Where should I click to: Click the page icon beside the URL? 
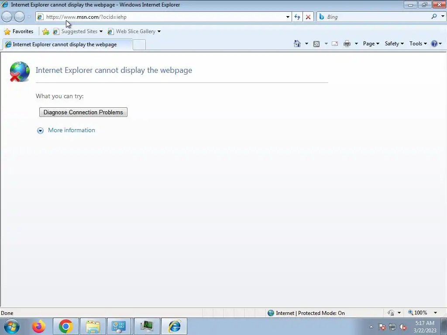(x=40, y=17)
